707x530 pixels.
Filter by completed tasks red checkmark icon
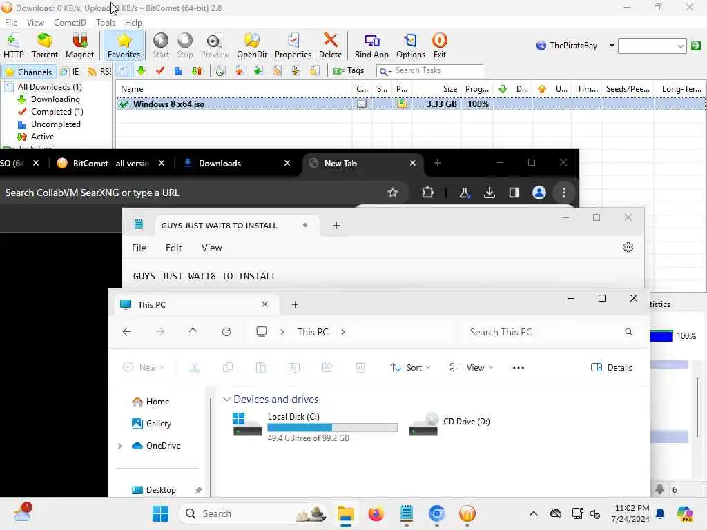point(159,71)
